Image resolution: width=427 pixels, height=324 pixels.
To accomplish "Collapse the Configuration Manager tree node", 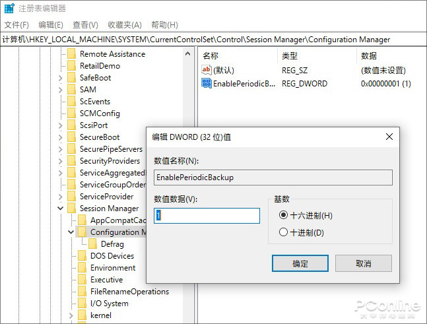I will pos(71,232).
